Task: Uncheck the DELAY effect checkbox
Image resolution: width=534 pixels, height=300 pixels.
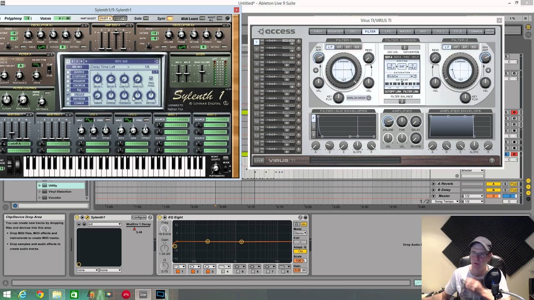Action: pos(68,95)
